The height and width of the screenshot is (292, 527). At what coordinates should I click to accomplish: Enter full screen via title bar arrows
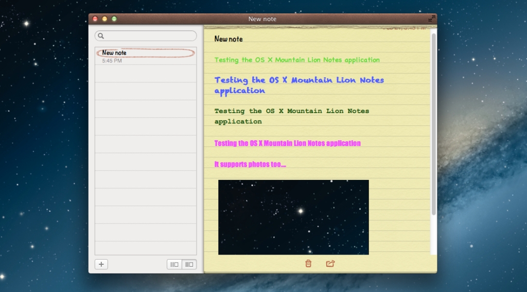click(432, 19)
